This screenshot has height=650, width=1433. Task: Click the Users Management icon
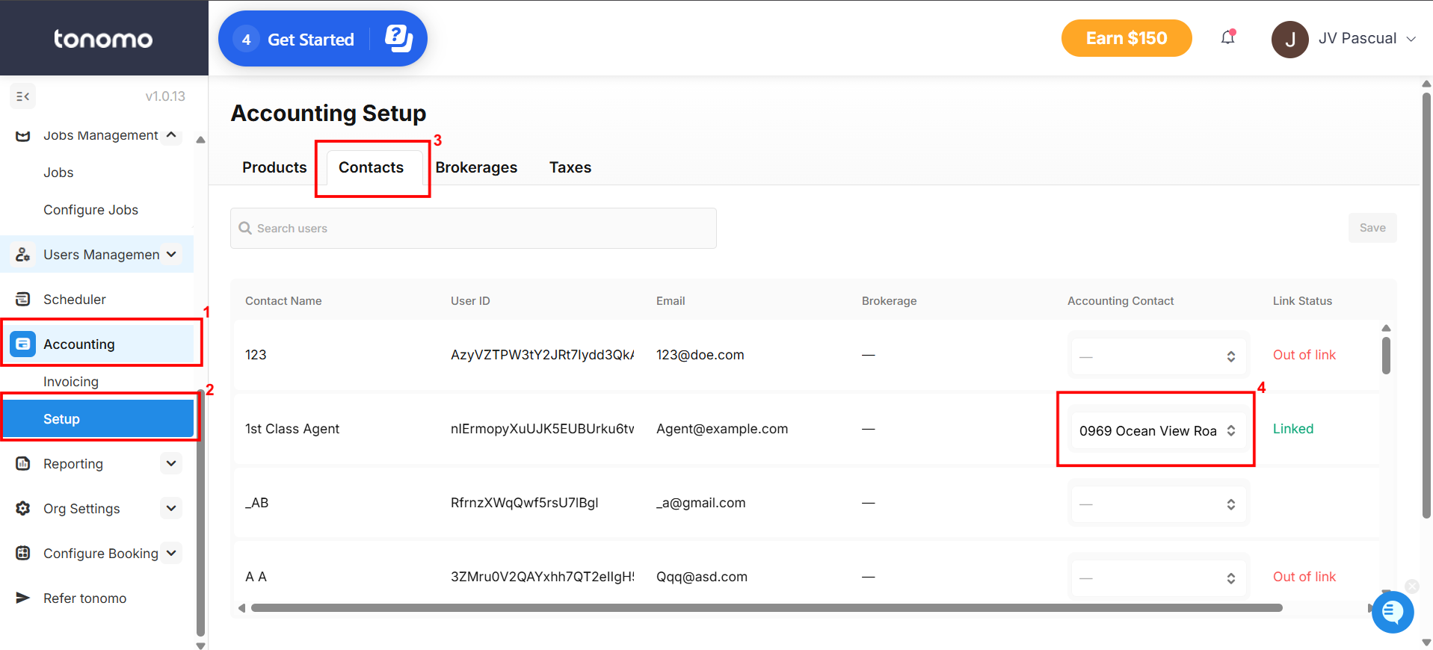pos(23,255)
